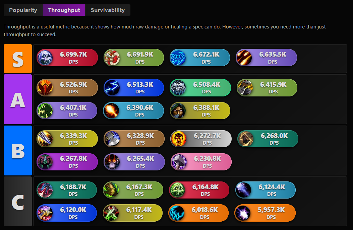This screenshot has width=353, height=230.
Task: Open the 6,526.9K DPS brown badge
Action: pos(67,88)
